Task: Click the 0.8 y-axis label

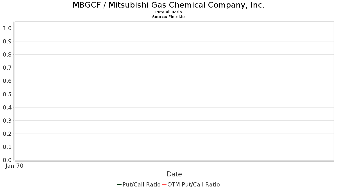Action: (7, 55)
